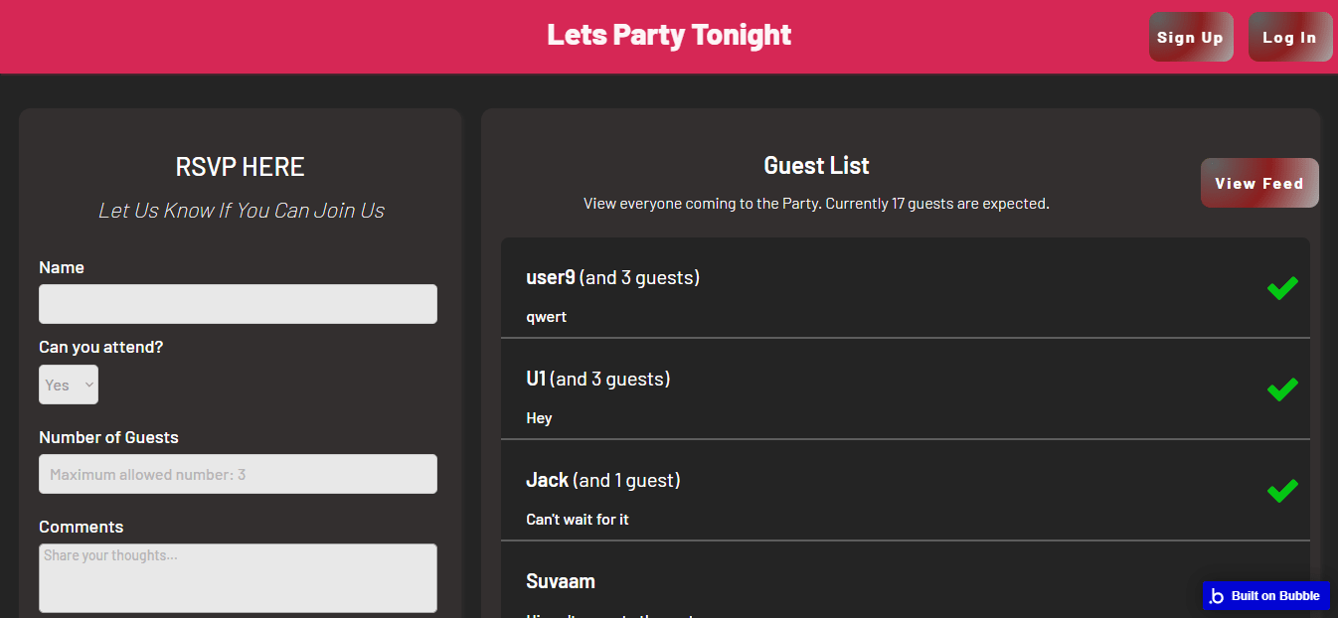Click the Bubble logo icon

pos(1217,596)
